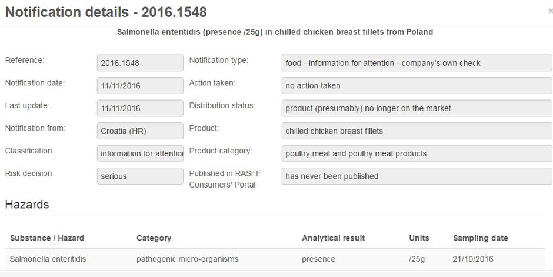Click the 'Substance / Hazard' column header
The height and width of the screenshot is (277, 553).
coord(47,238)
